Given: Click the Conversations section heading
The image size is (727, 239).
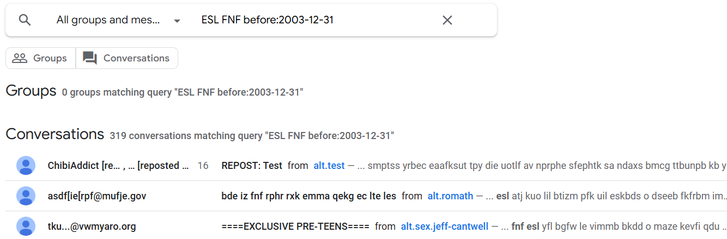Looking at the screenshot, I should pyautogui.click(x=54, y=134).
